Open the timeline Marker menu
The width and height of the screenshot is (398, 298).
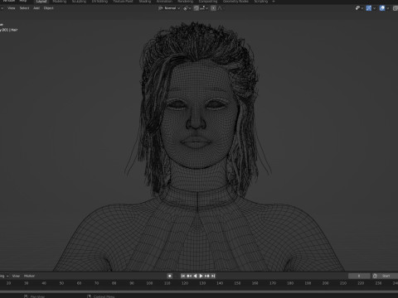(29, 276)
